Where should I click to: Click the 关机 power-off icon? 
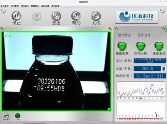(x=96, y=16)
